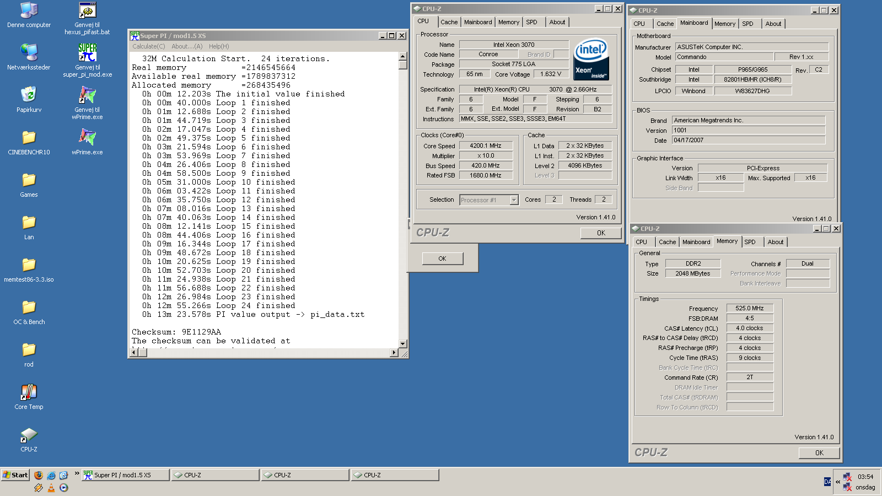Select the rod folder icon
The width and height of the screenshot is (882, 496).
[x=29, y=354]
